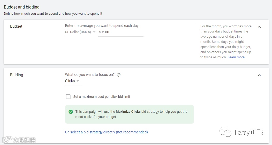
Task: Click the Budget section label
Action: pyautogui.click(x=16, y=26)
